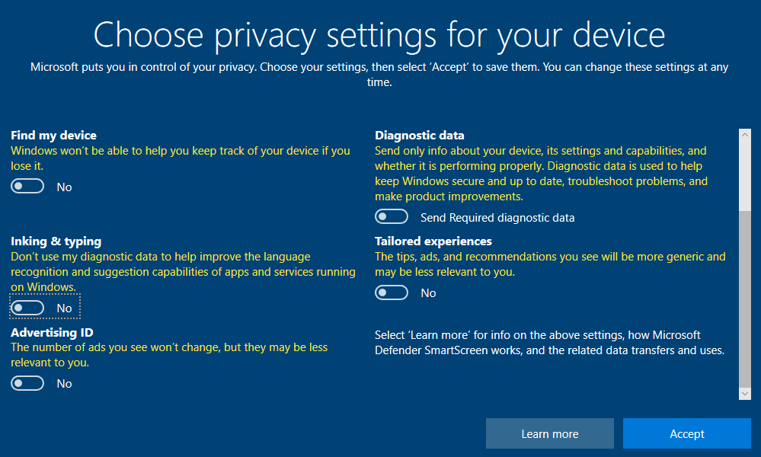Click the Learn more button

point(549,433)
